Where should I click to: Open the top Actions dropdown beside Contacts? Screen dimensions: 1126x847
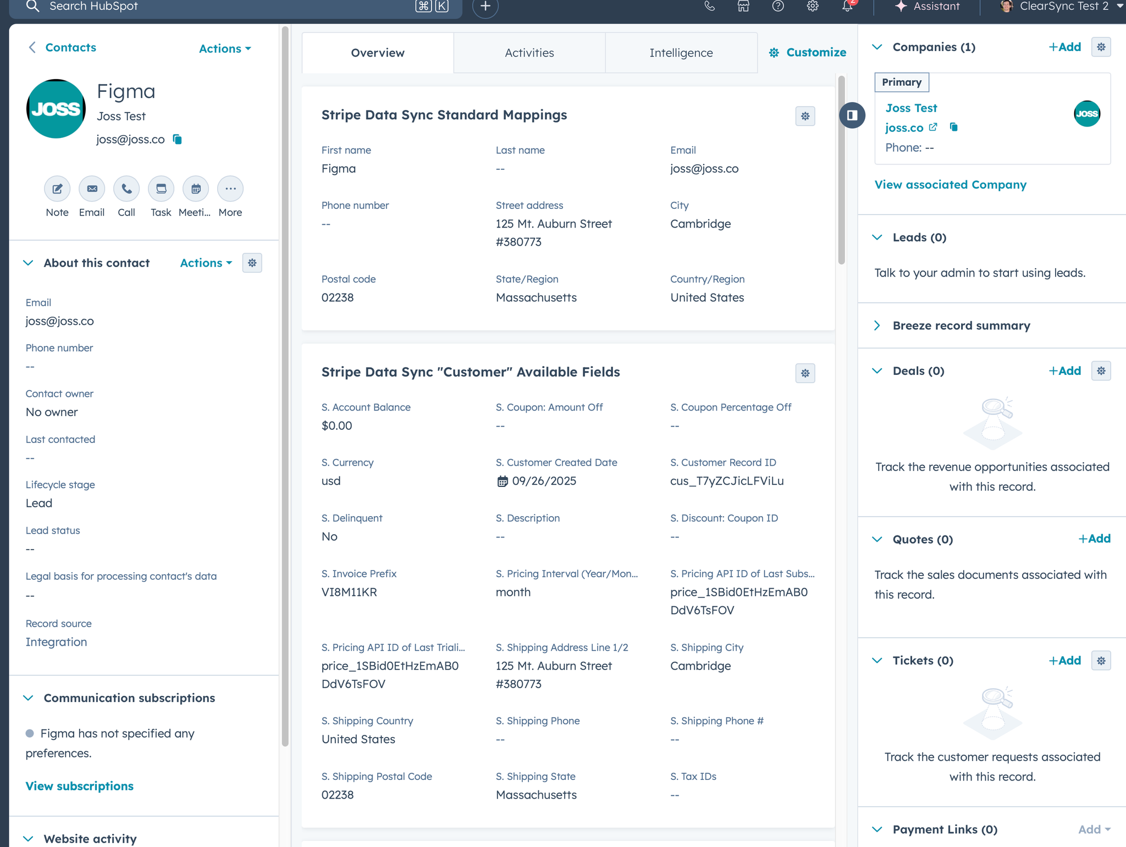(x=225, y=49)
